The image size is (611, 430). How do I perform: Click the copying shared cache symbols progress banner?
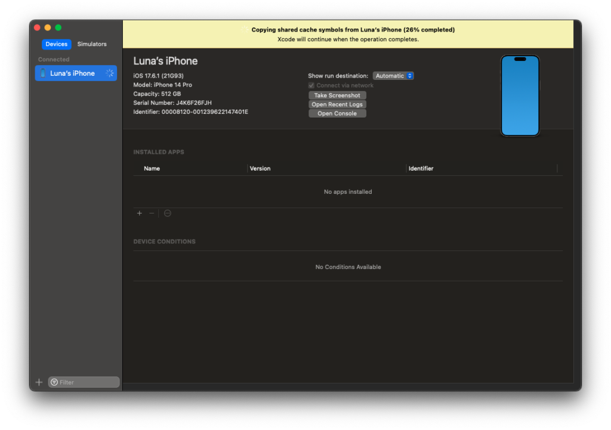(x=348, y=34)
